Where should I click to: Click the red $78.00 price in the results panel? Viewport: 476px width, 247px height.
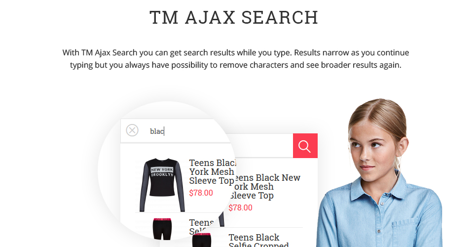tap(240, 208)
